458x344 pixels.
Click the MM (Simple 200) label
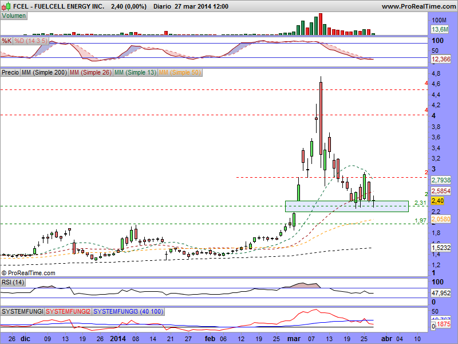pyautogui.click(x=45, y=72)
